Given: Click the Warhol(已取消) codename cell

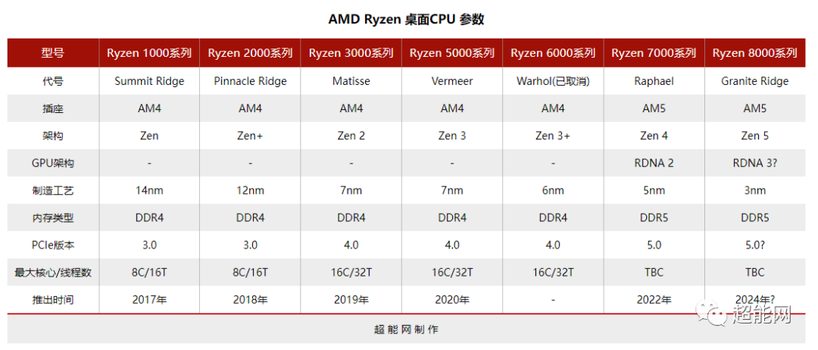Looking at the screenshot, I should pyautogui.click(x=553, y=81).
